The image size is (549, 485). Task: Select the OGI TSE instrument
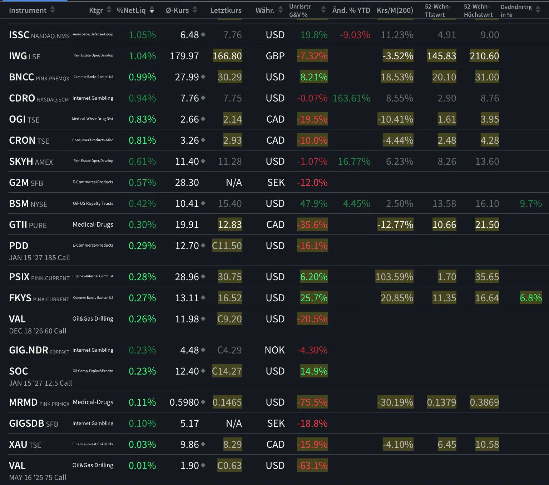click(x=24, y=119)
